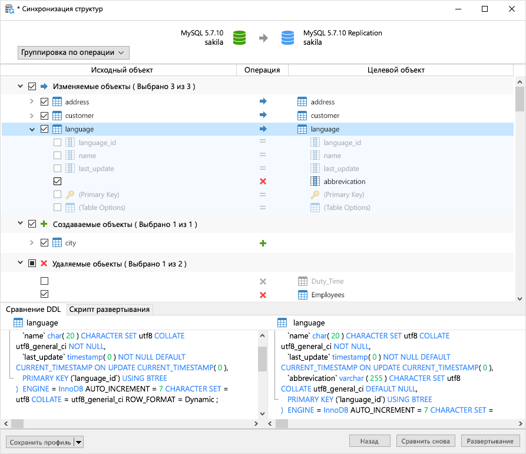This screenshot has height=454, width=526.
Task: Open the 'Группировка по операции' dropdown
Action: [x=74, y=52]
